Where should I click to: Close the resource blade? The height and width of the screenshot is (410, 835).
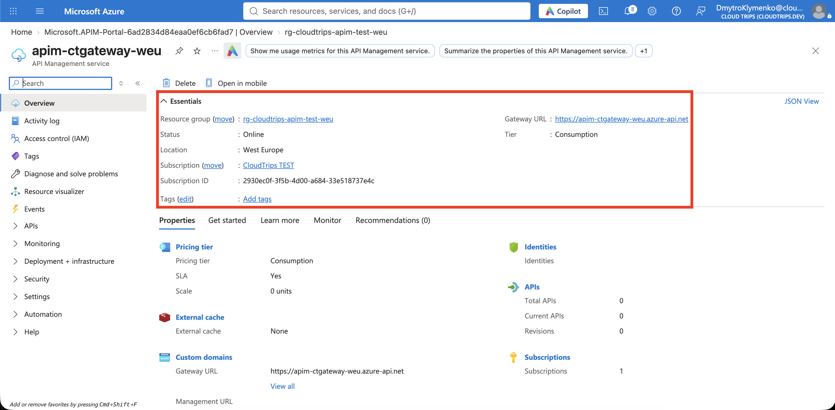click(x=816, y=51)
